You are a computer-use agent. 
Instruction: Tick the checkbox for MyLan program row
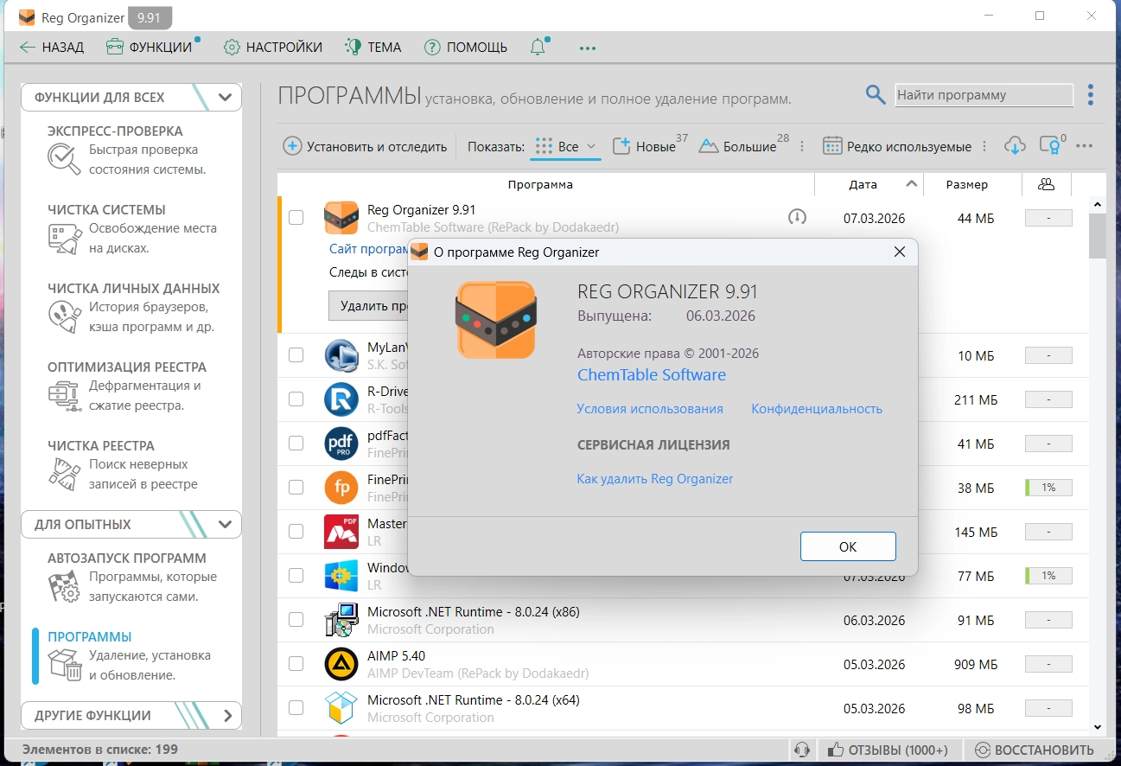coord(296,354)
